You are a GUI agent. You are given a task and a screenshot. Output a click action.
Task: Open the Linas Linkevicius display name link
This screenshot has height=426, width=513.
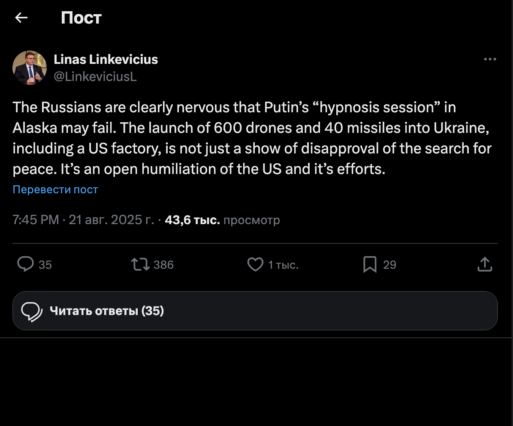pos(106,60)
